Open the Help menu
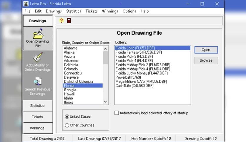The width and height of the screenshot is (246, 142). (x=144, y=11)
